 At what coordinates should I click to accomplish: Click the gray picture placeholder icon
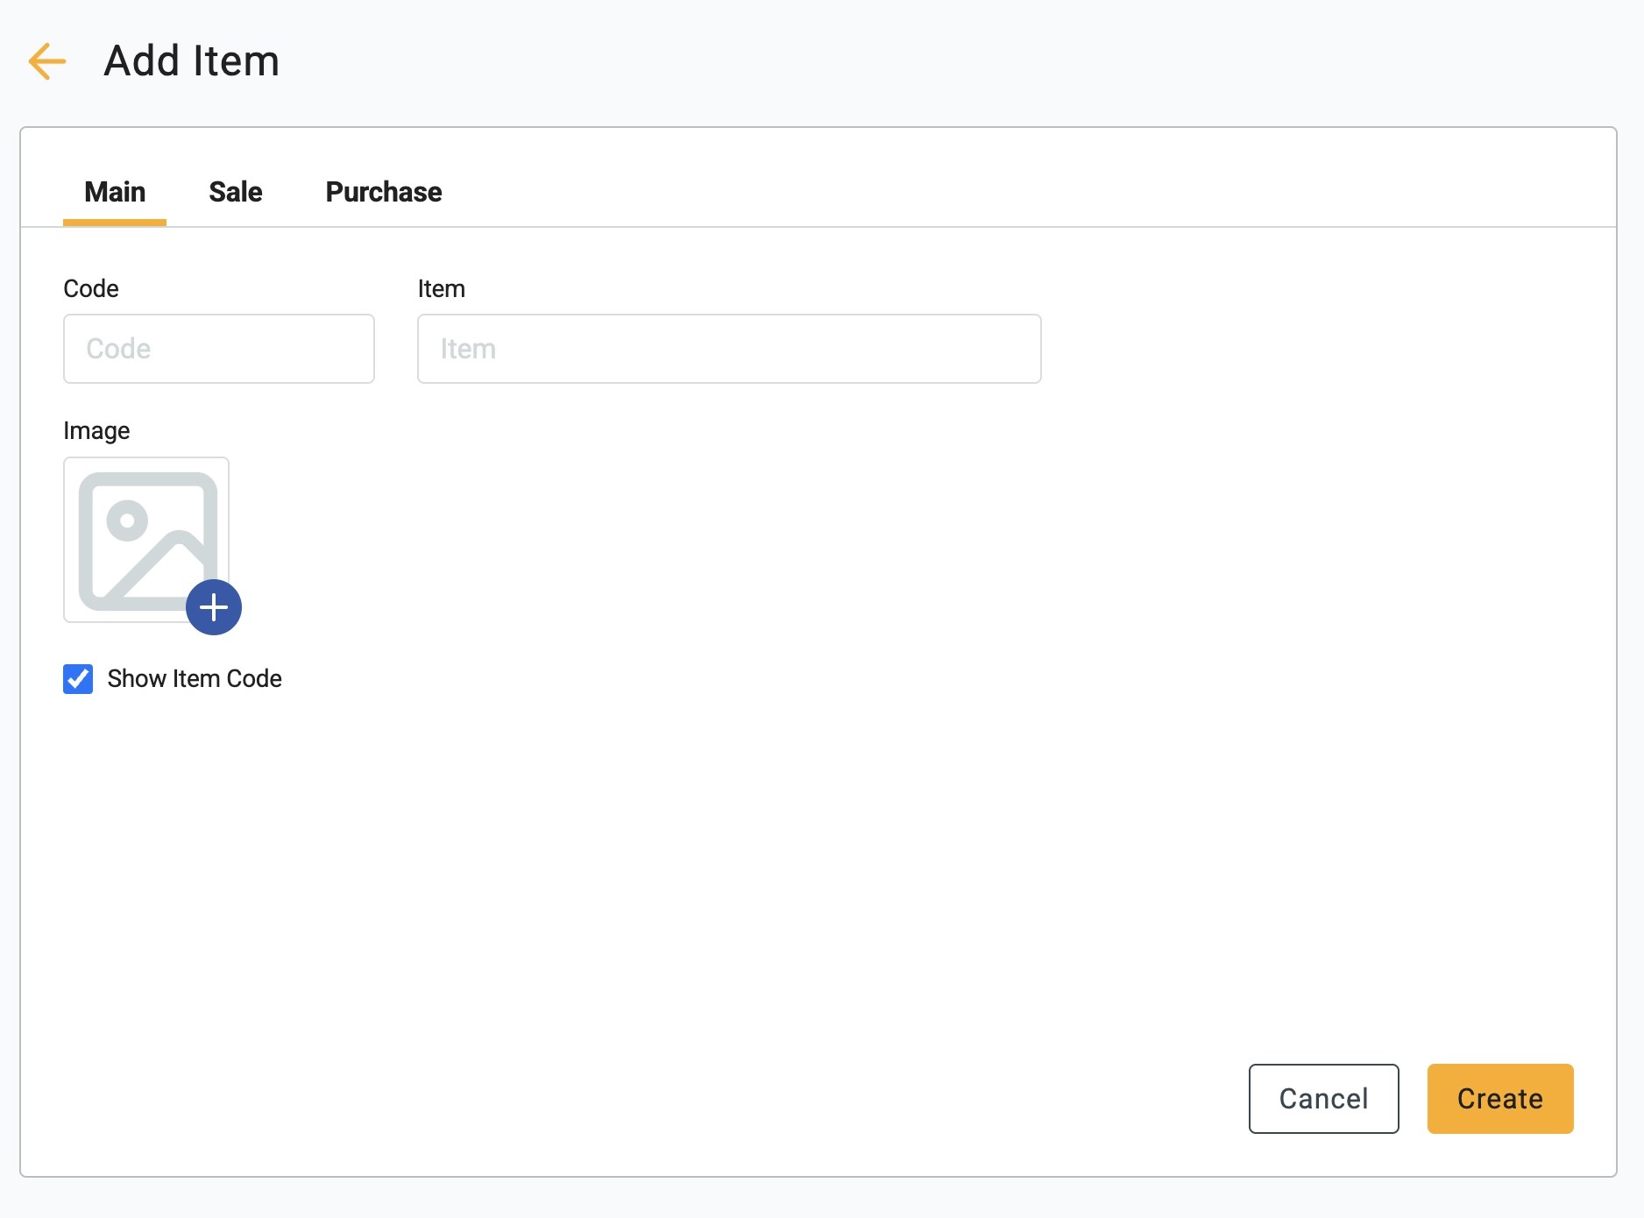[140, 536]
